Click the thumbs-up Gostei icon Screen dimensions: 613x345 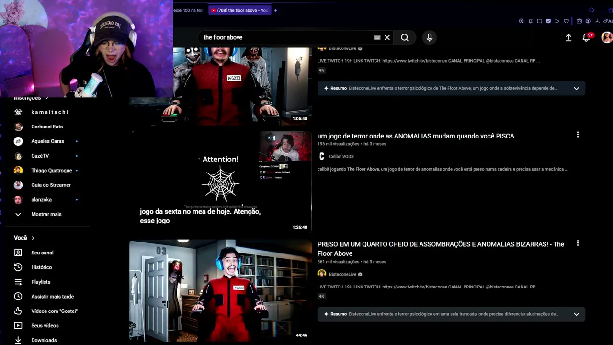(x=18, y=311)
